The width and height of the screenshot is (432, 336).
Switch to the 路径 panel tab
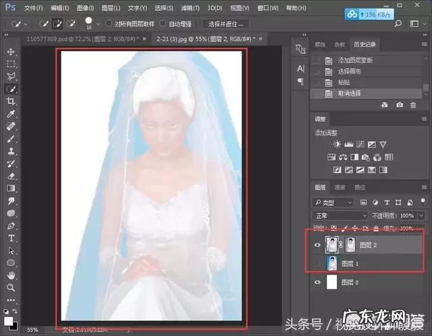(360, 188)
